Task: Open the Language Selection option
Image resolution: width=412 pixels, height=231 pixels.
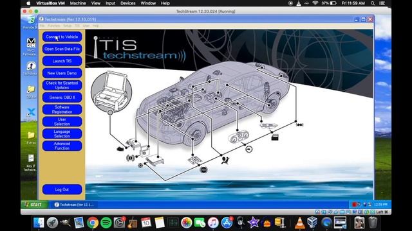Action: point(62,133)
